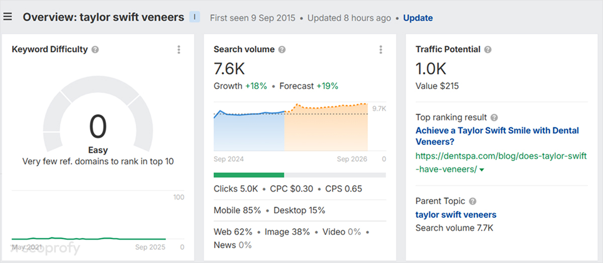Click the green Keyword Difficulty history line chart

pyautogui.click(x=88, y=239)
